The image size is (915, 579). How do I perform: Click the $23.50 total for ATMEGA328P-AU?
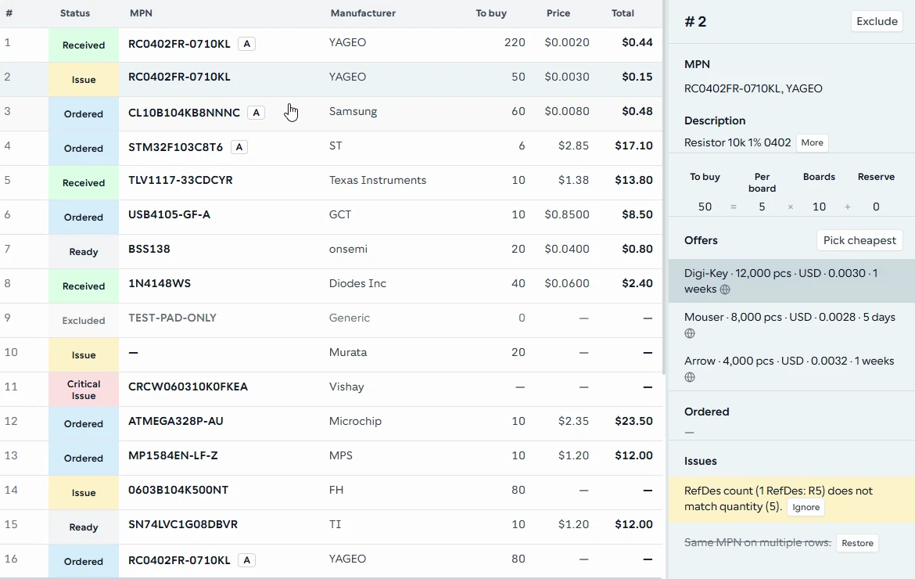click(633, 422)
